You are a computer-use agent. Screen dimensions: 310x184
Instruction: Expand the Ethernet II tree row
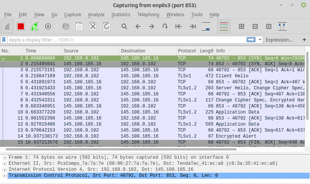[4, 164]
